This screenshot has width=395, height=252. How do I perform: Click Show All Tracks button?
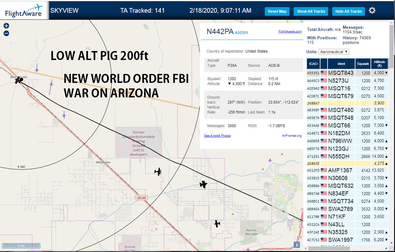tap(311, 11)
